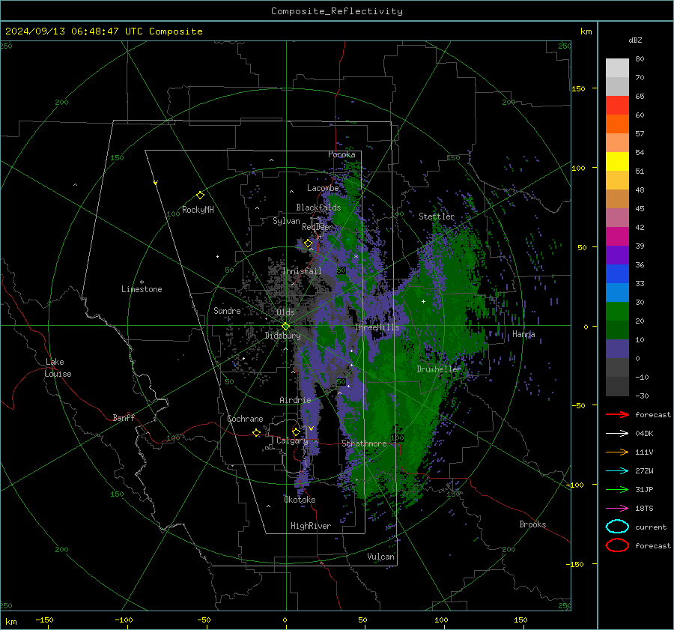Image resolution: width=674 pixels, height=630 pixels.
Task: Click the Sundre town label
Action: (x=228, y=311)
